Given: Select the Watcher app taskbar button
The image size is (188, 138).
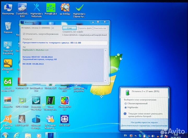Looking at the screenshot, I should click(51, 135).
